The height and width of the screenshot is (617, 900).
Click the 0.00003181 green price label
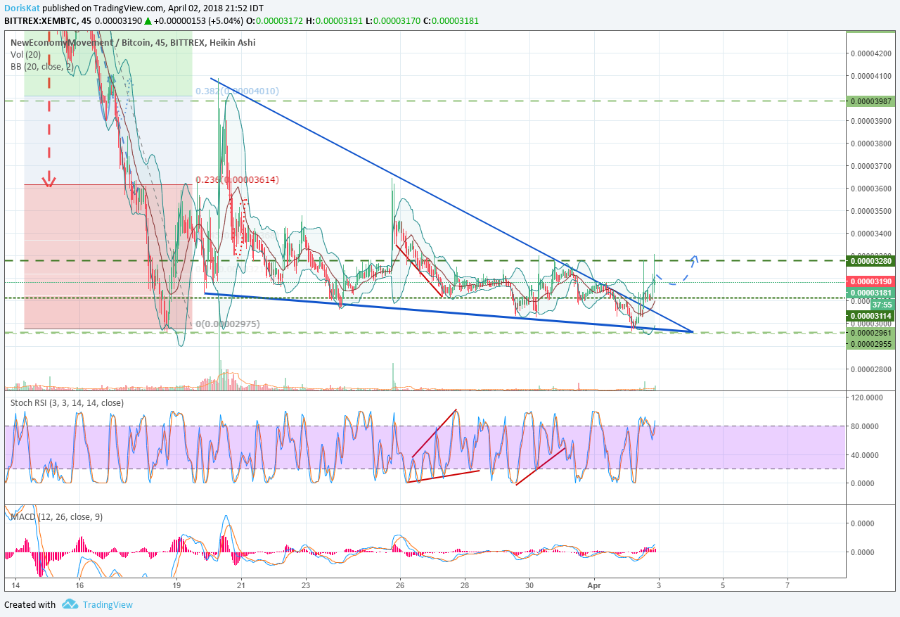pos(870,293)
